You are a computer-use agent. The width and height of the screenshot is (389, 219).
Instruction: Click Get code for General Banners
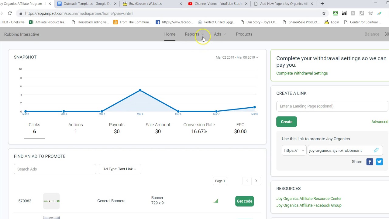tap(245, 201)
